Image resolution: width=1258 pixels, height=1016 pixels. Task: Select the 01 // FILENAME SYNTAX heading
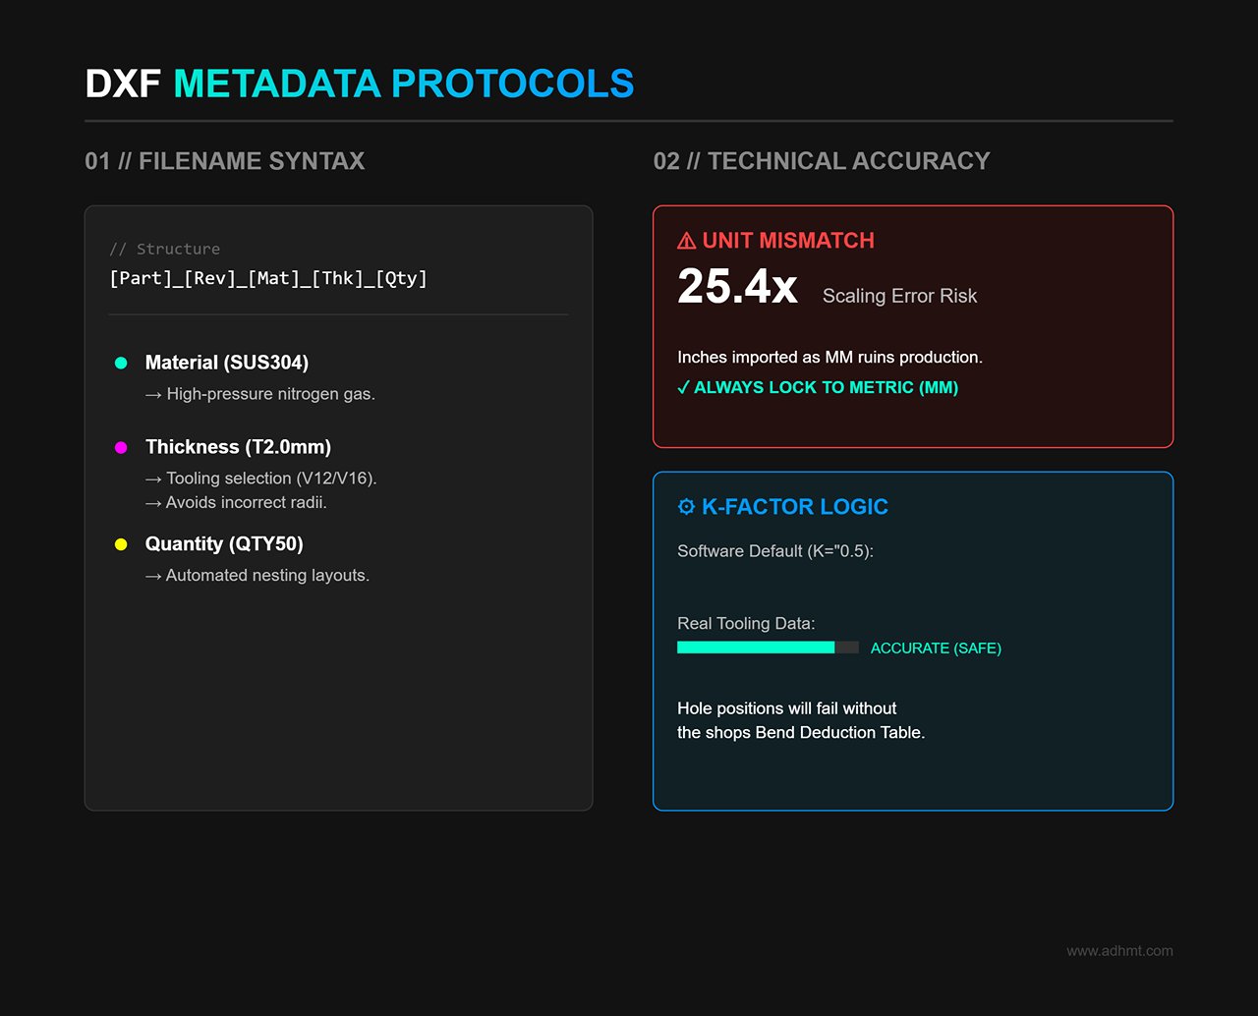(x=225, y=161)
